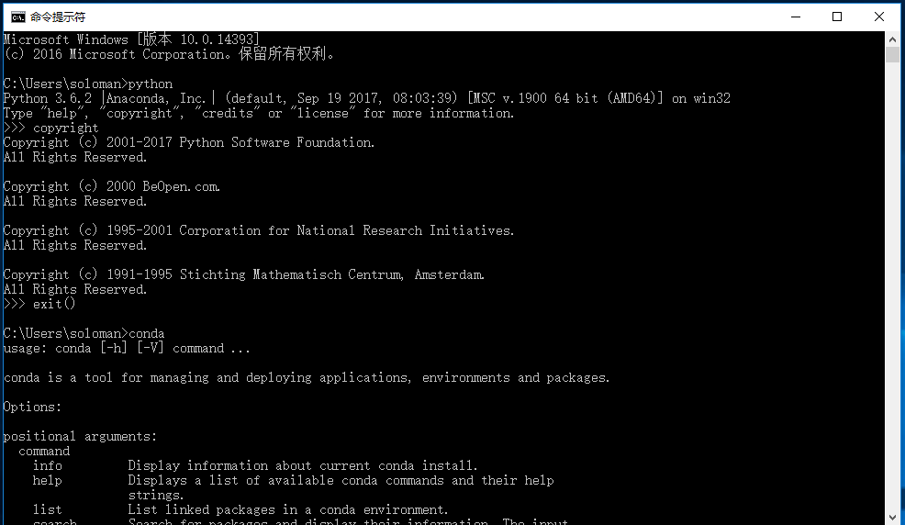
Task: Click the 'conda is a tool for managing' line
Action: coord(307,377)
